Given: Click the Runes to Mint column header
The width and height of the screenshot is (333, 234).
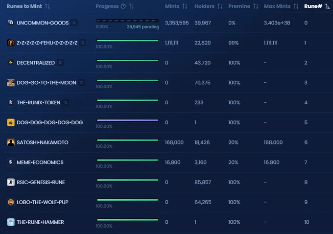Looking at the screenshot, I should 24,6.
